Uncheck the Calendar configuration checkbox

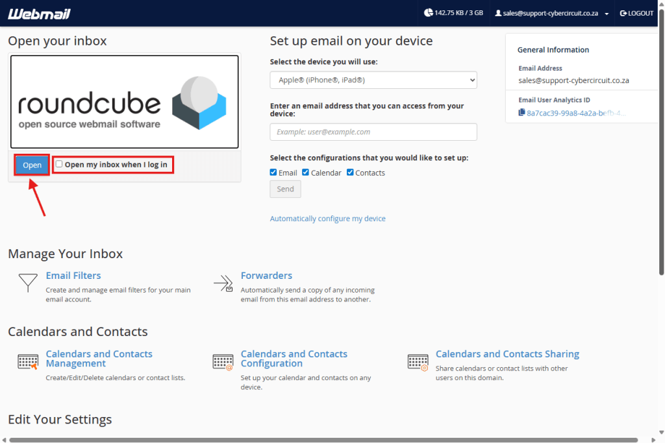coord(306,173)
